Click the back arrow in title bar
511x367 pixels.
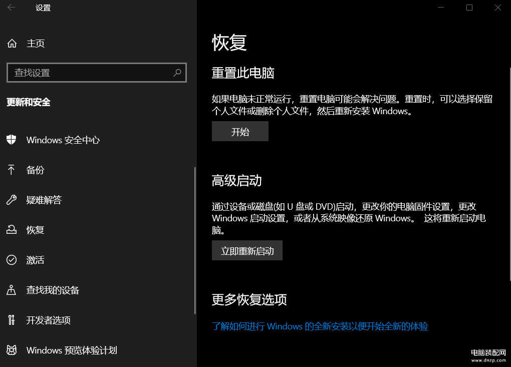pos(11,8)
